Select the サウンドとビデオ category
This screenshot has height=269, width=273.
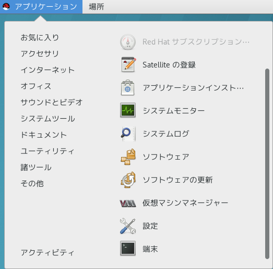(x=52, y=102)
